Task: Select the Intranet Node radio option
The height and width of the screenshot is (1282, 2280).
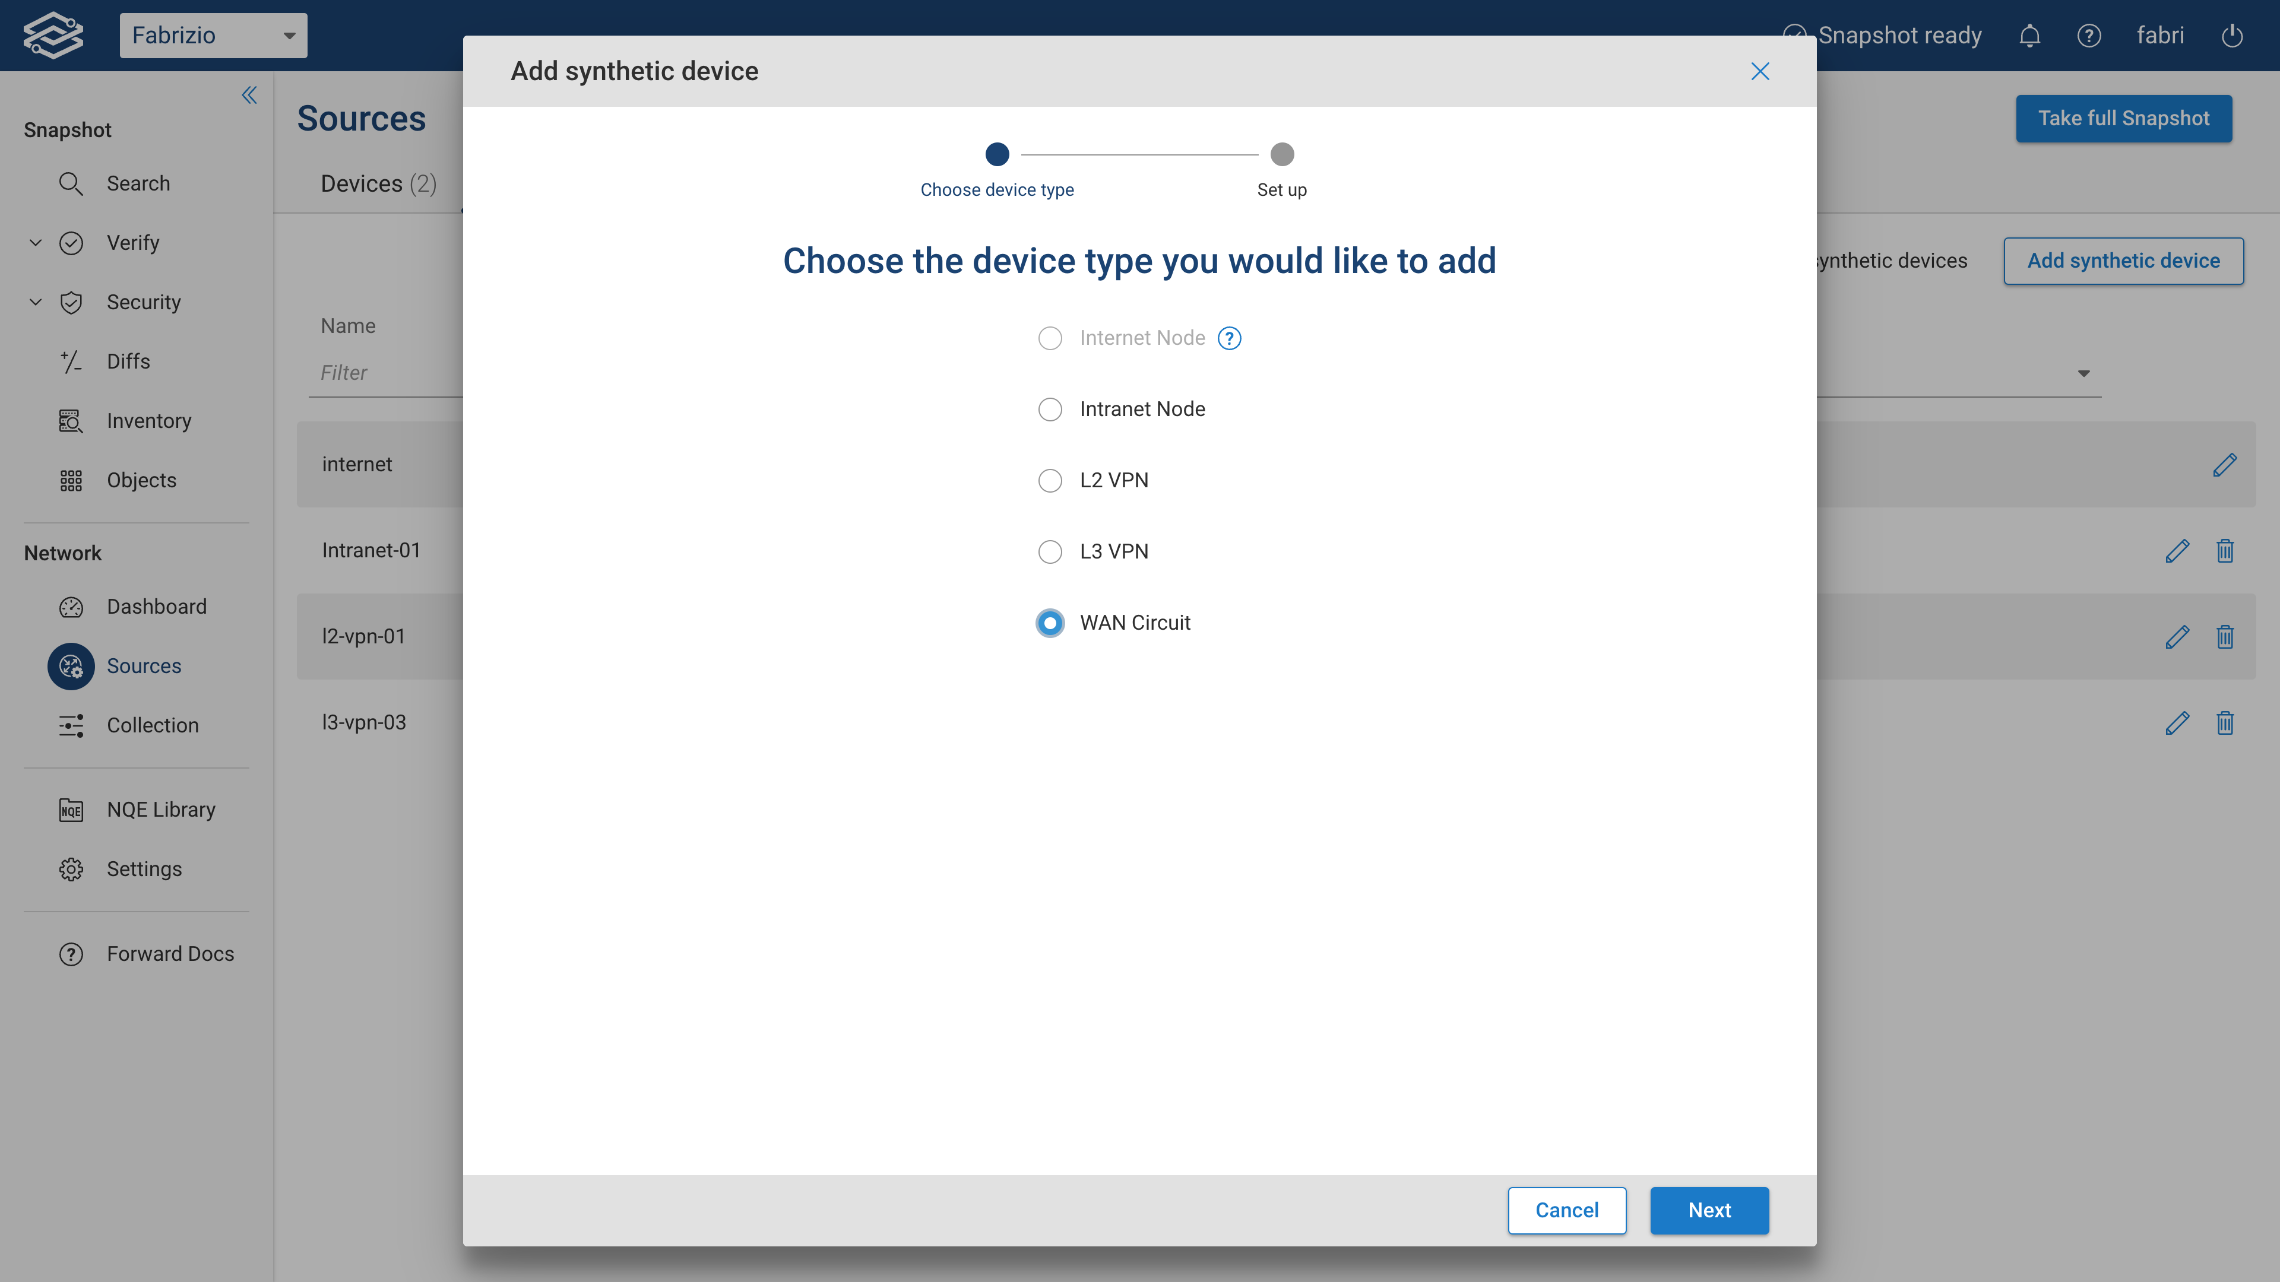Action: (x=1050, y=410)
